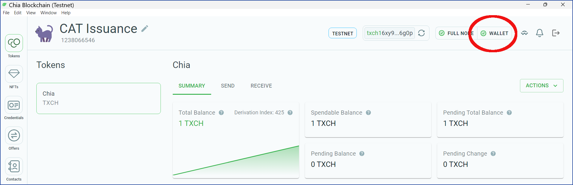The height and width of the screenshot is (185, 573).
Task: Expand the ACTIONS dropdown
Action: (x=541, y=86)
